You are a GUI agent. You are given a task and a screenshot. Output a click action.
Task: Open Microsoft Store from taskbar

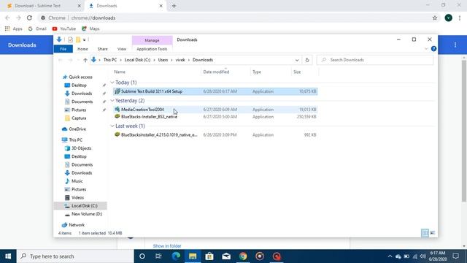209,256
